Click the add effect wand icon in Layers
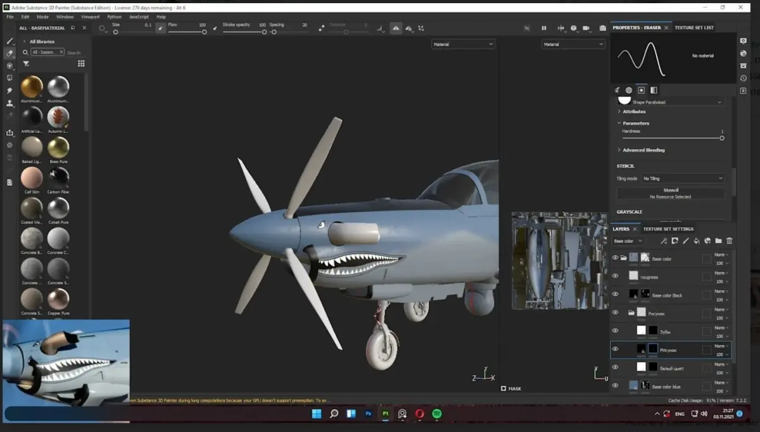This screenshot has height=432, width=760. (663, 241)
